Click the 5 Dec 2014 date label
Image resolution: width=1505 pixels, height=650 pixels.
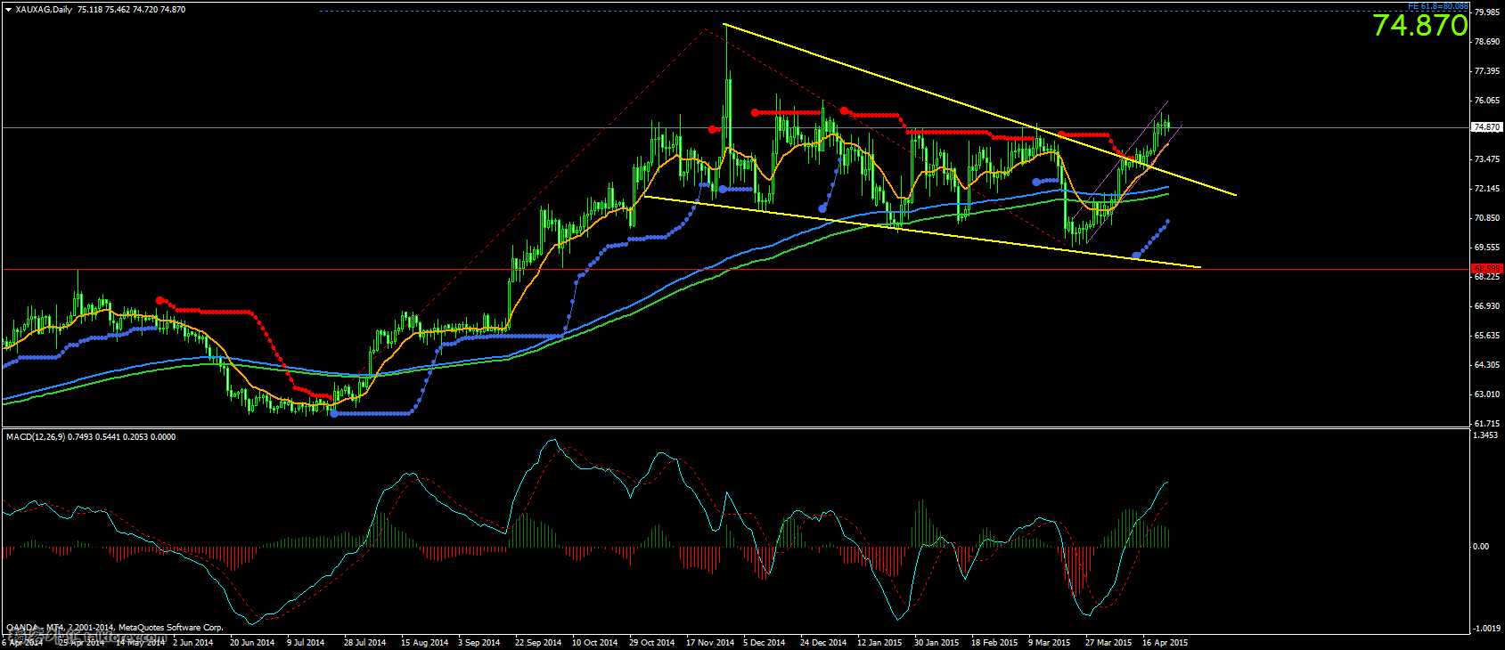[x=765, y=642]
